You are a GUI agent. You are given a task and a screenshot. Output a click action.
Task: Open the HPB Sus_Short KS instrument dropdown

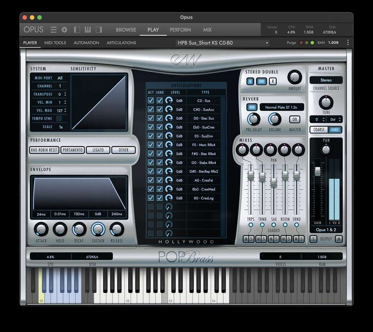pyautogui.click(x=223, y=43)
